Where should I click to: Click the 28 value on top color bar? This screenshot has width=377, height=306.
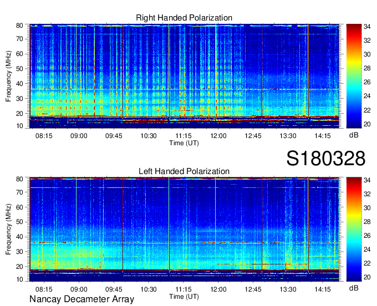(367, 68)
